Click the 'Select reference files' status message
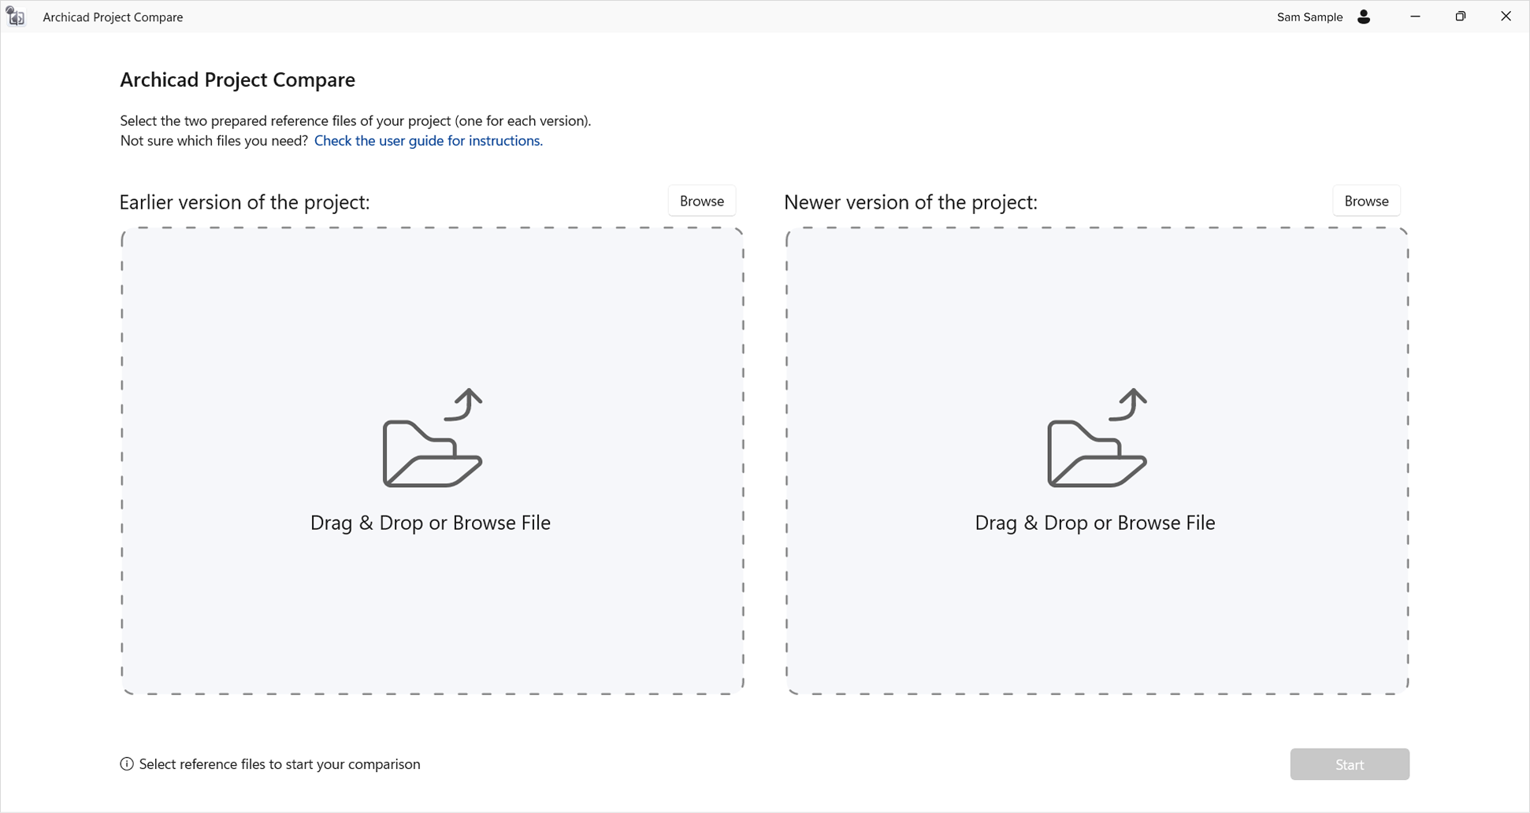Image resolution: width=1530 pixels, height=813 pixels. point(280,764)
